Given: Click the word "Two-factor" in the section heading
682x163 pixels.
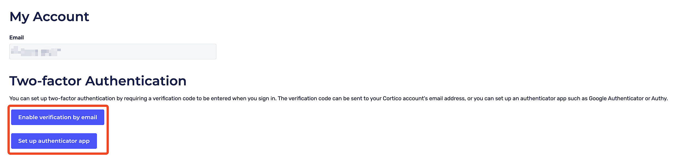Looking at the screenshot, I should tap(45, 81).
